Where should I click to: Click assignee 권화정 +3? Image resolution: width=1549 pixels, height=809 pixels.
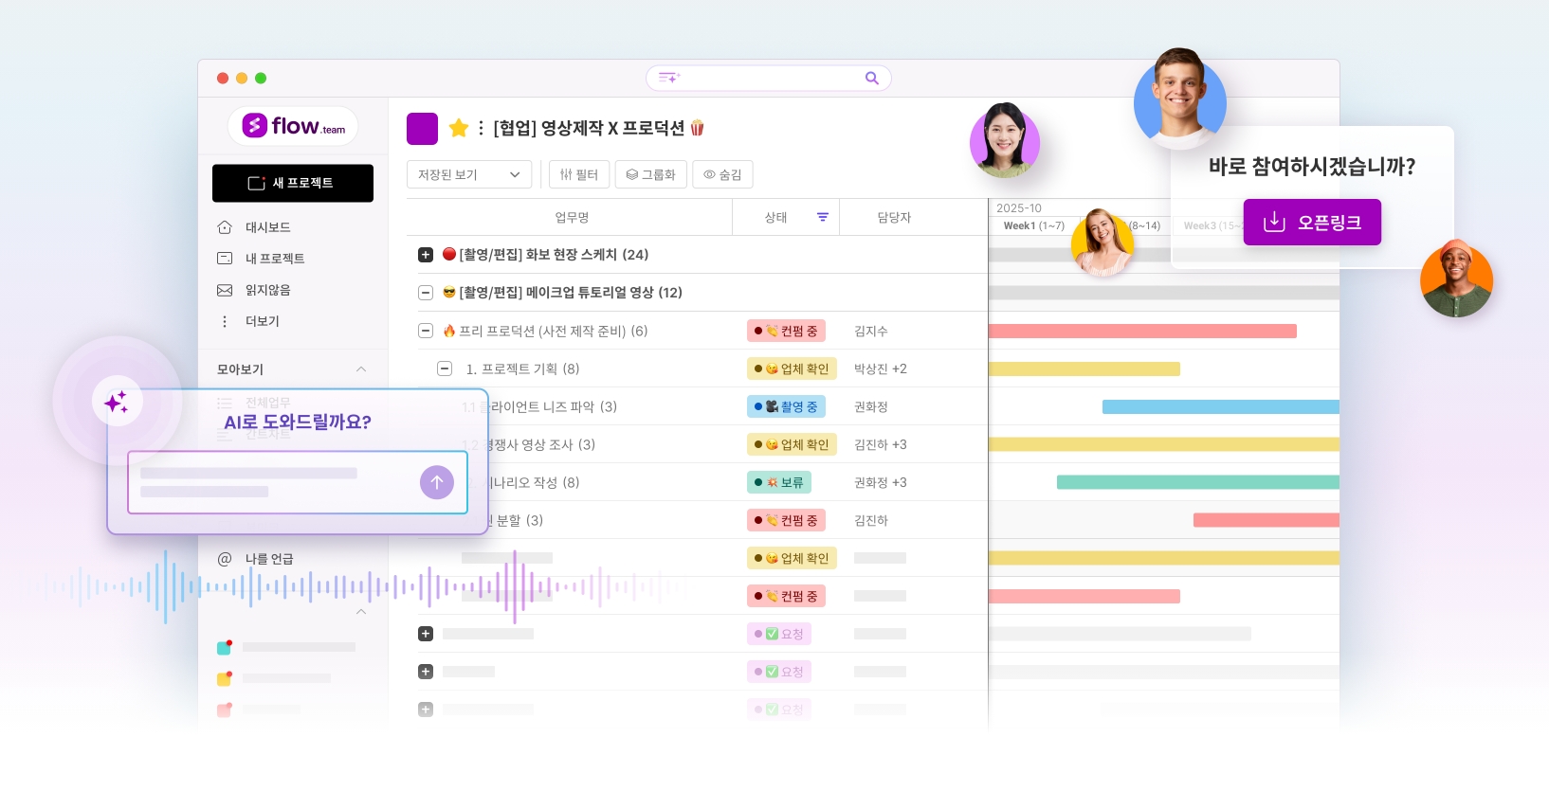[881, 482]
